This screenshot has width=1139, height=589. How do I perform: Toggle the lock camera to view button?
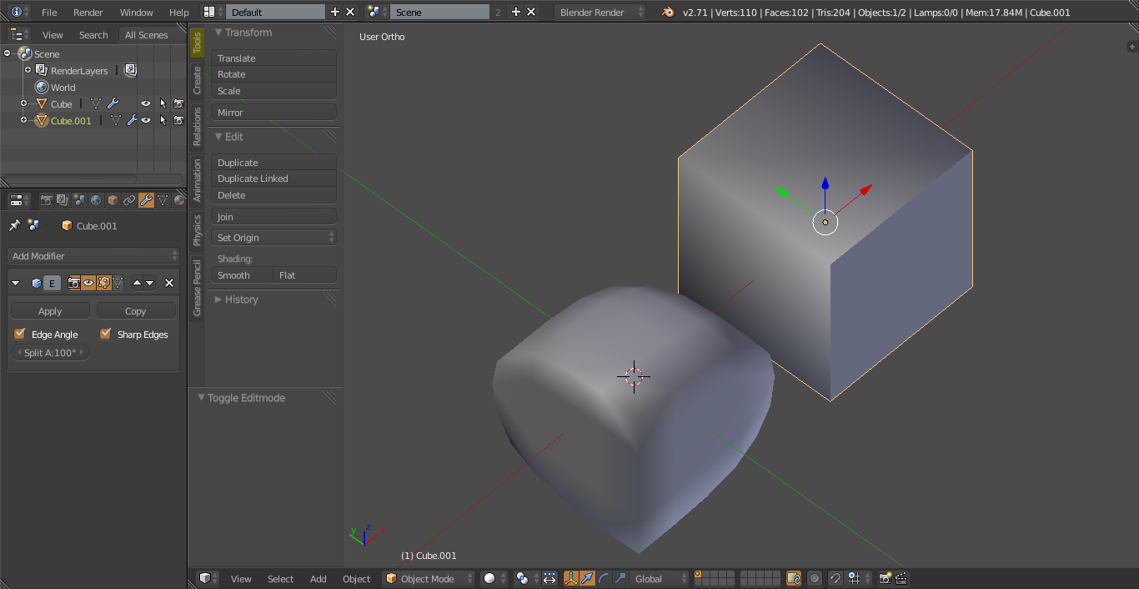(x=794, y=578)
